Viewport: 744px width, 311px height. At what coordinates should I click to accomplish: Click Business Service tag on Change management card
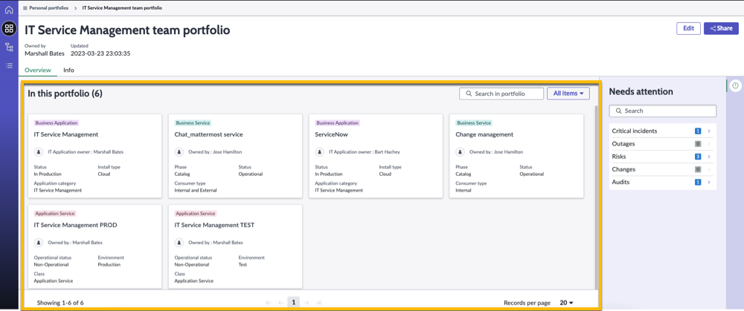pos(474,123)
